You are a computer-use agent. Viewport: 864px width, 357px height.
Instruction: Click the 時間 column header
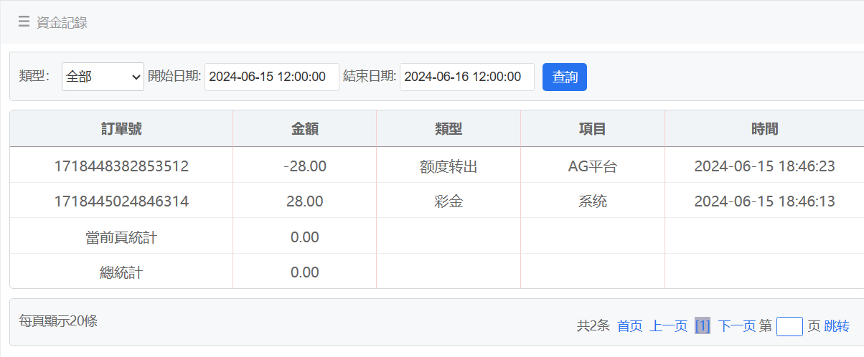[x=764, y=129]
